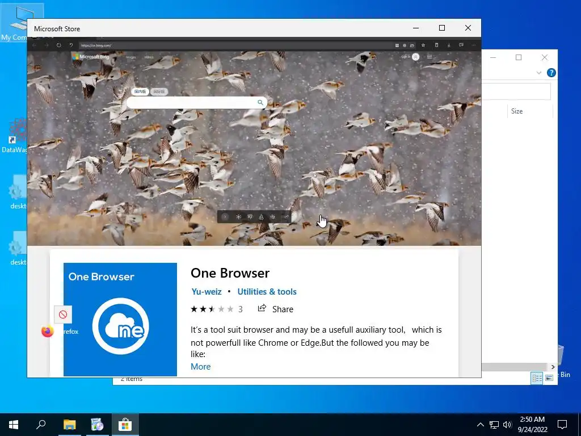Click the scroll right arrow in File Explorer

(x=553, y=367)
